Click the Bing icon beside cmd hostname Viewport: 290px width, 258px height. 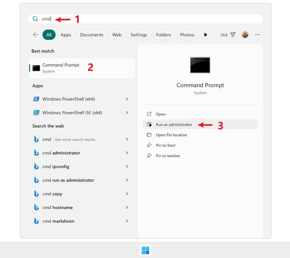(37, 208)
